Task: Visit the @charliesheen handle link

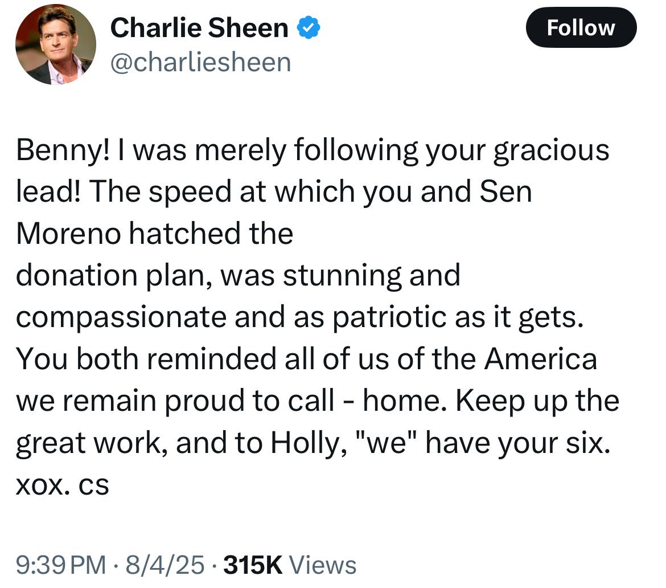Action: click(x=200, y=63)
